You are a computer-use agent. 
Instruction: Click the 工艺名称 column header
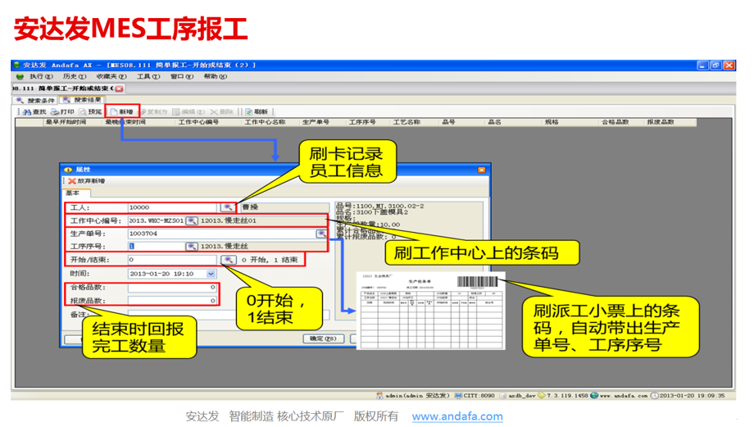click(407, 122)
